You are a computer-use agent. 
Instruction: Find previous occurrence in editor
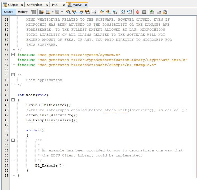pos(75,12)
